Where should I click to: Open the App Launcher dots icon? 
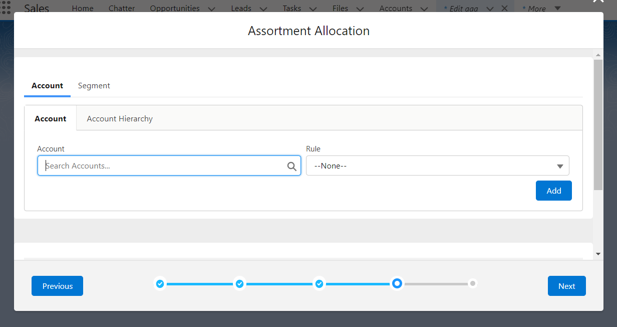[6, 8]
